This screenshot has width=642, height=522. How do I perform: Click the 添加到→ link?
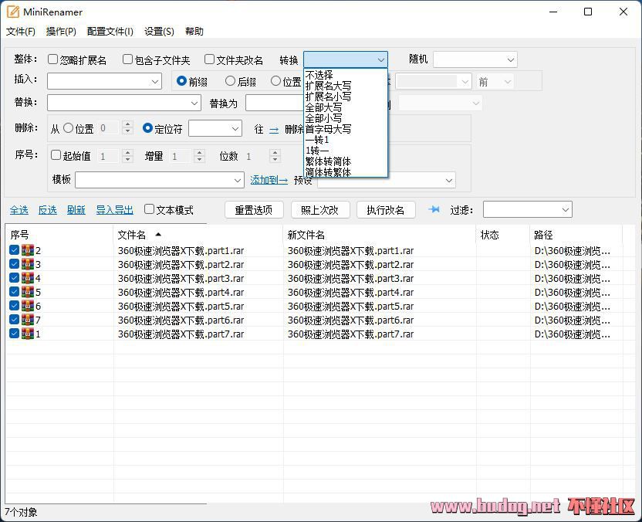pyautogui.click(x=269, y=180)
